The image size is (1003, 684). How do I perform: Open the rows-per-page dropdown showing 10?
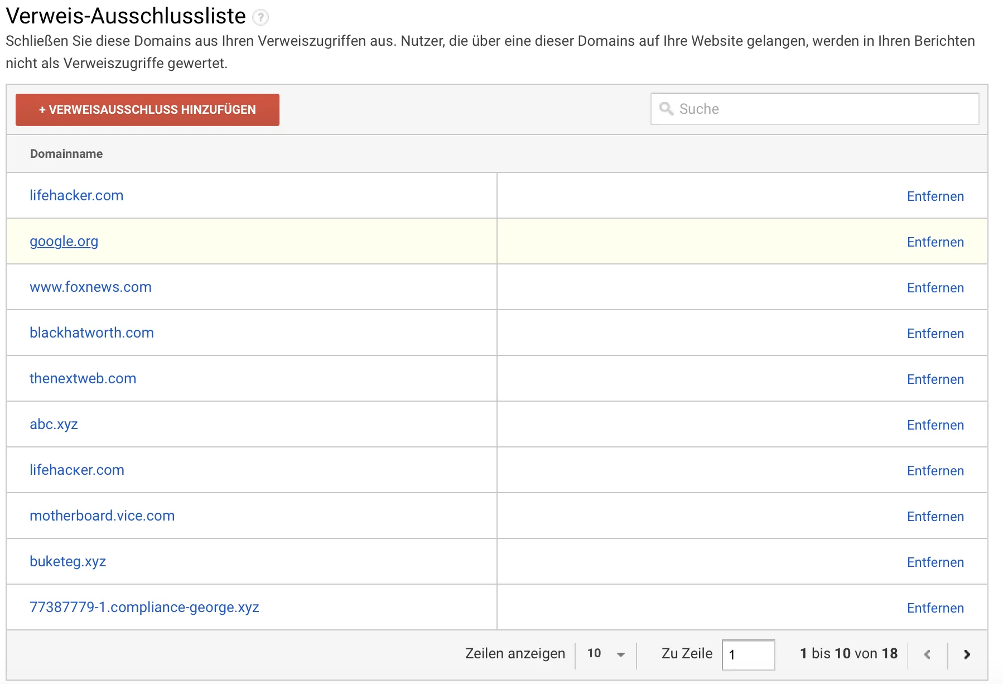(606, 654)
